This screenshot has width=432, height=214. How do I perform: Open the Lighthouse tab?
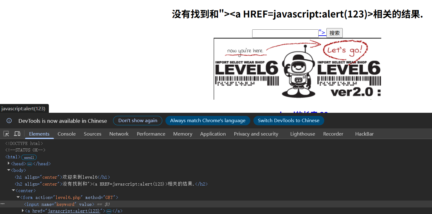[x=303, y=134]
